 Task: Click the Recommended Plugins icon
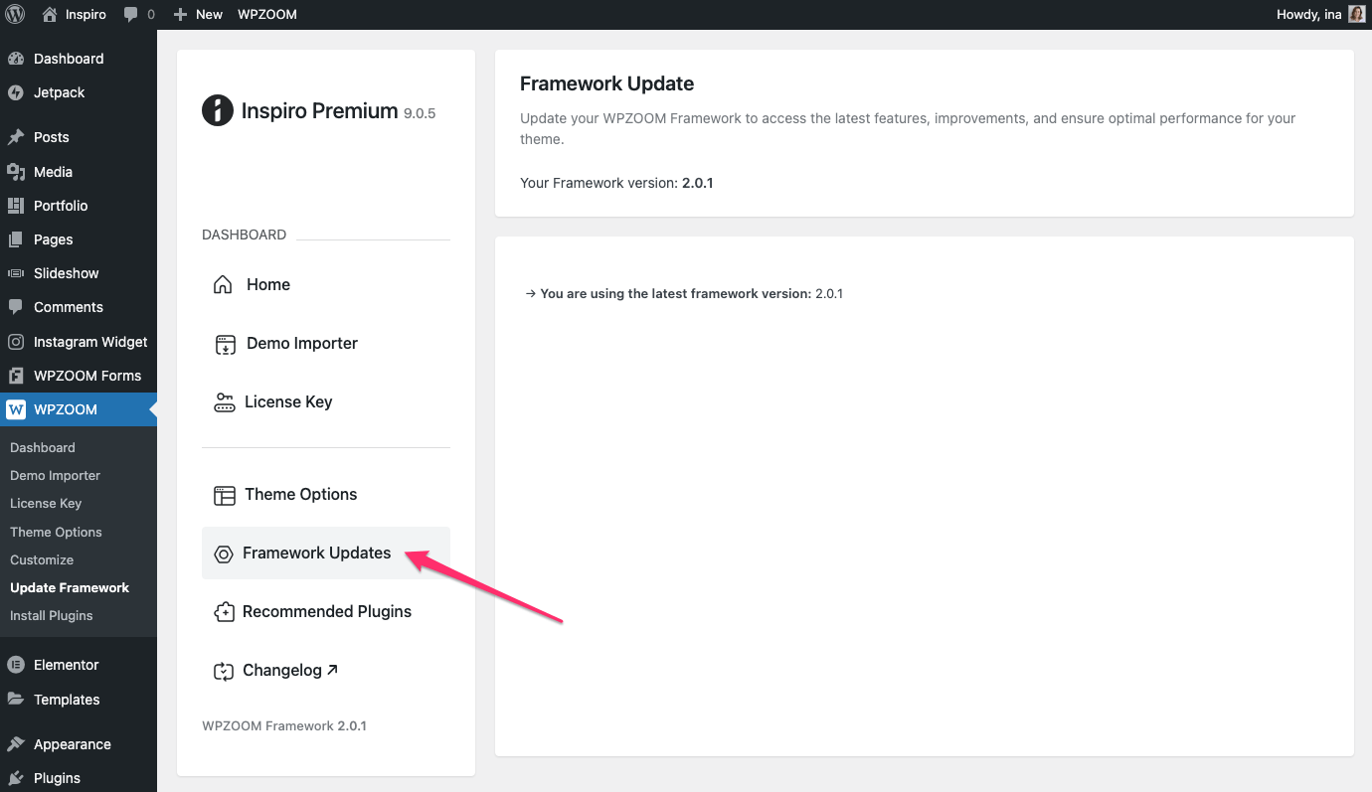tap(224, 612)
